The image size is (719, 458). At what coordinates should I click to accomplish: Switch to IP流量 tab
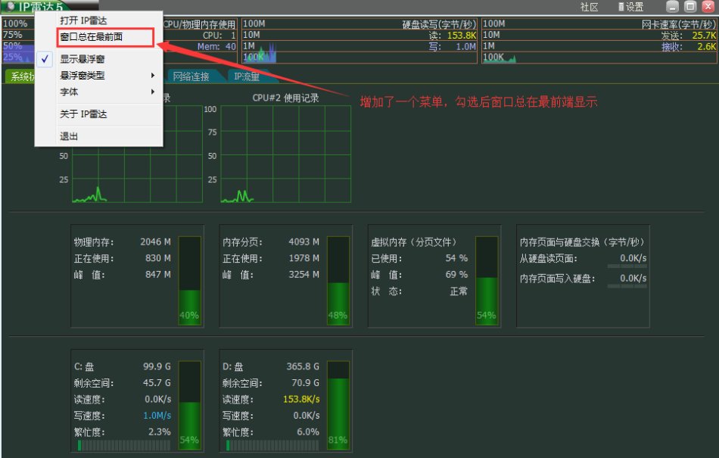coord(247,76)
